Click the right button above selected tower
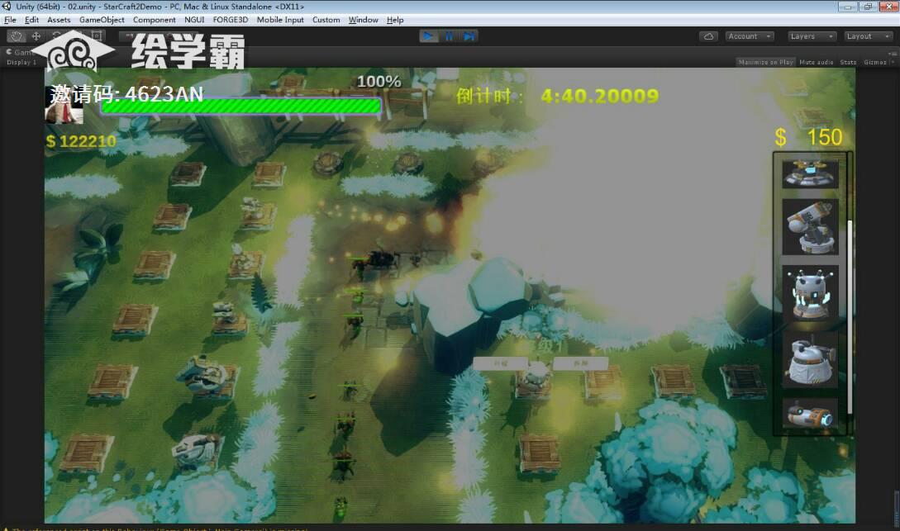This screenshot has width=900, height=531. 580,363
